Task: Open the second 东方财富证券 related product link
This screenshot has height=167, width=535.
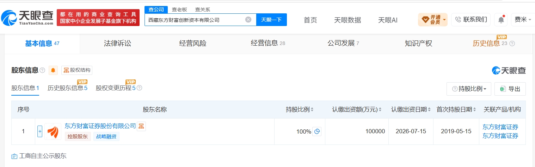Action: click(x=500, y=136)
